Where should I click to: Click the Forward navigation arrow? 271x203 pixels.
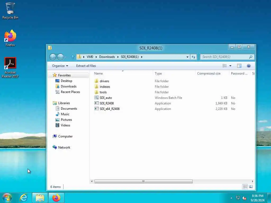[x=60, y=57]
